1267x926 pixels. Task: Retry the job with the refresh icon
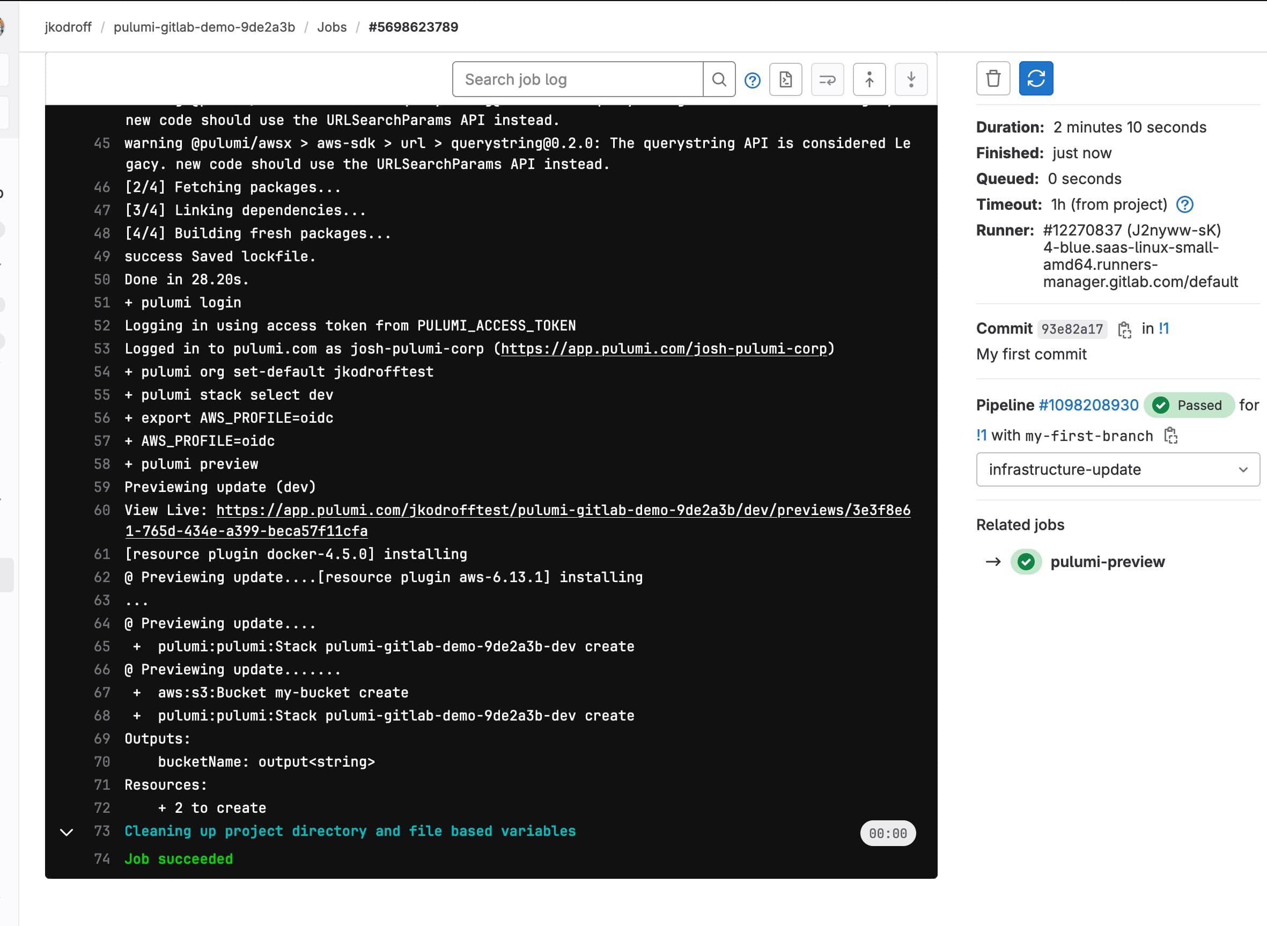click(1036, 78)
